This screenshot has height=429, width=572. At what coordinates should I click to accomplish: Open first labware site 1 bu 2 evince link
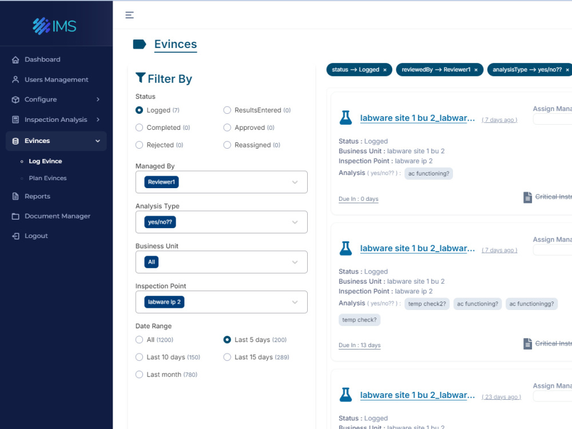(418, 118)
